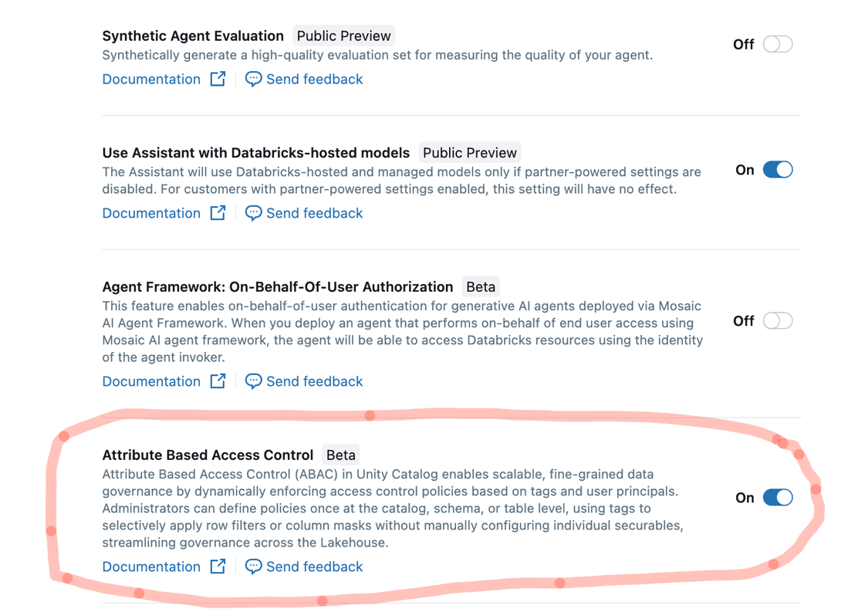
Task: Open Documentation link for Databricks-hosted models setting
Action: click(x=151, y=213)
